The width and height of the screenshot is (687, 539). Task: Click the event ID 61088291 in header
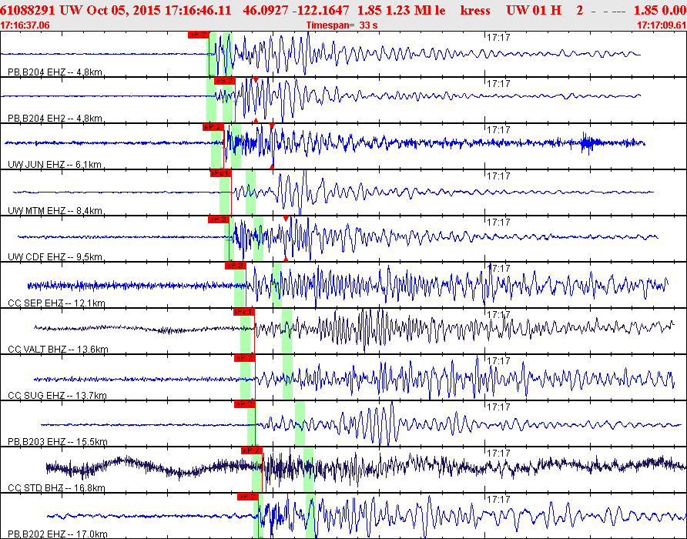tap(28, 10)
